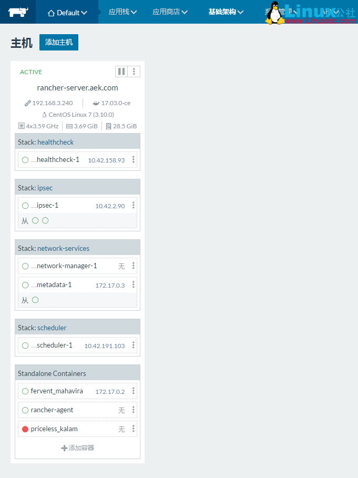Click metadata IP 172.17.0.3
This screenshot has width=358, height=478.
pyautogui.click(x=110, y=286)
